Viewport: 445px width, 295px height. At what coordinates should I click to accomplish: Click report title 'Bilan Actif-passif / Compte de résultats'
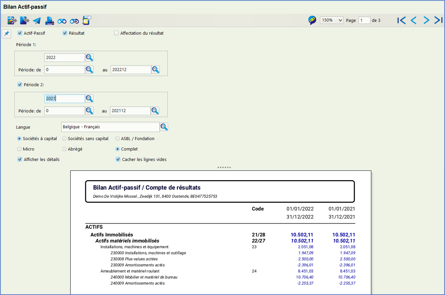(147, 188)
